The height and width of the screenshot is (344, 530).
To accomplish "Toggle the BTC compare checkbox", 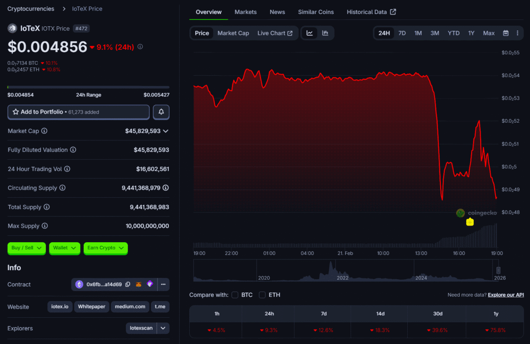I will point(235,295).
